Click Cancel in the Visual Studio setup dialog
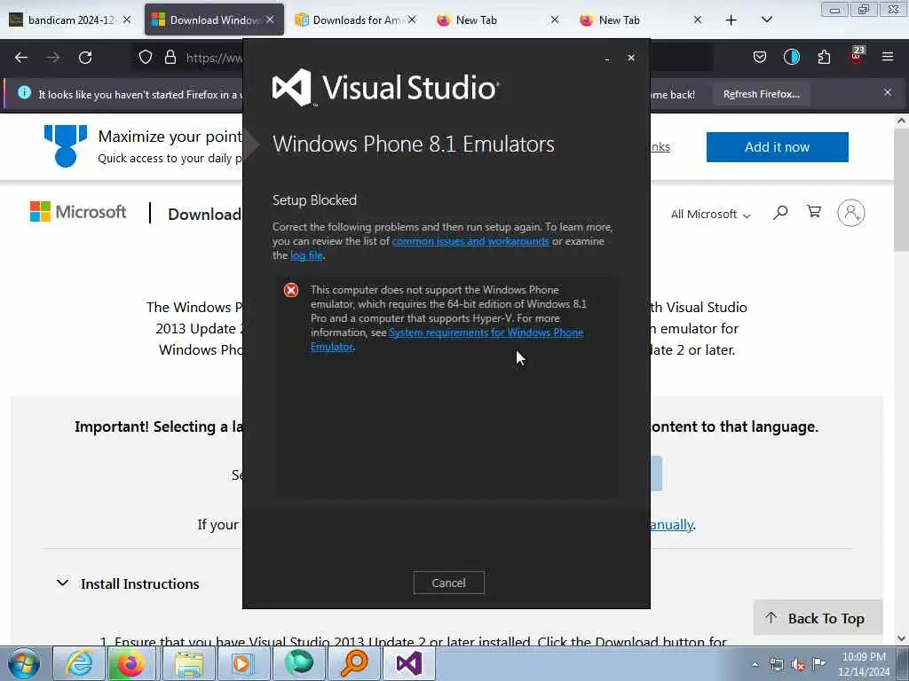The image size is (909, 681). (448, 583)
